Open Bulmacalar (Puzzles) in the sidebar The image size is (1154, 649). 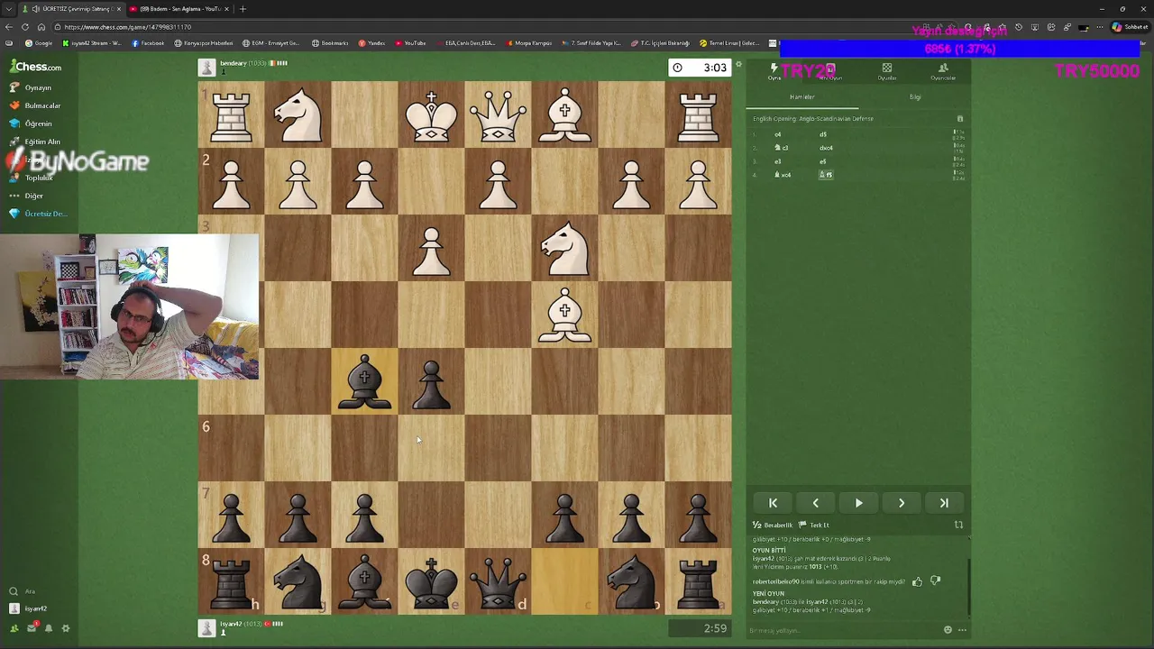[x=34, y=105]
